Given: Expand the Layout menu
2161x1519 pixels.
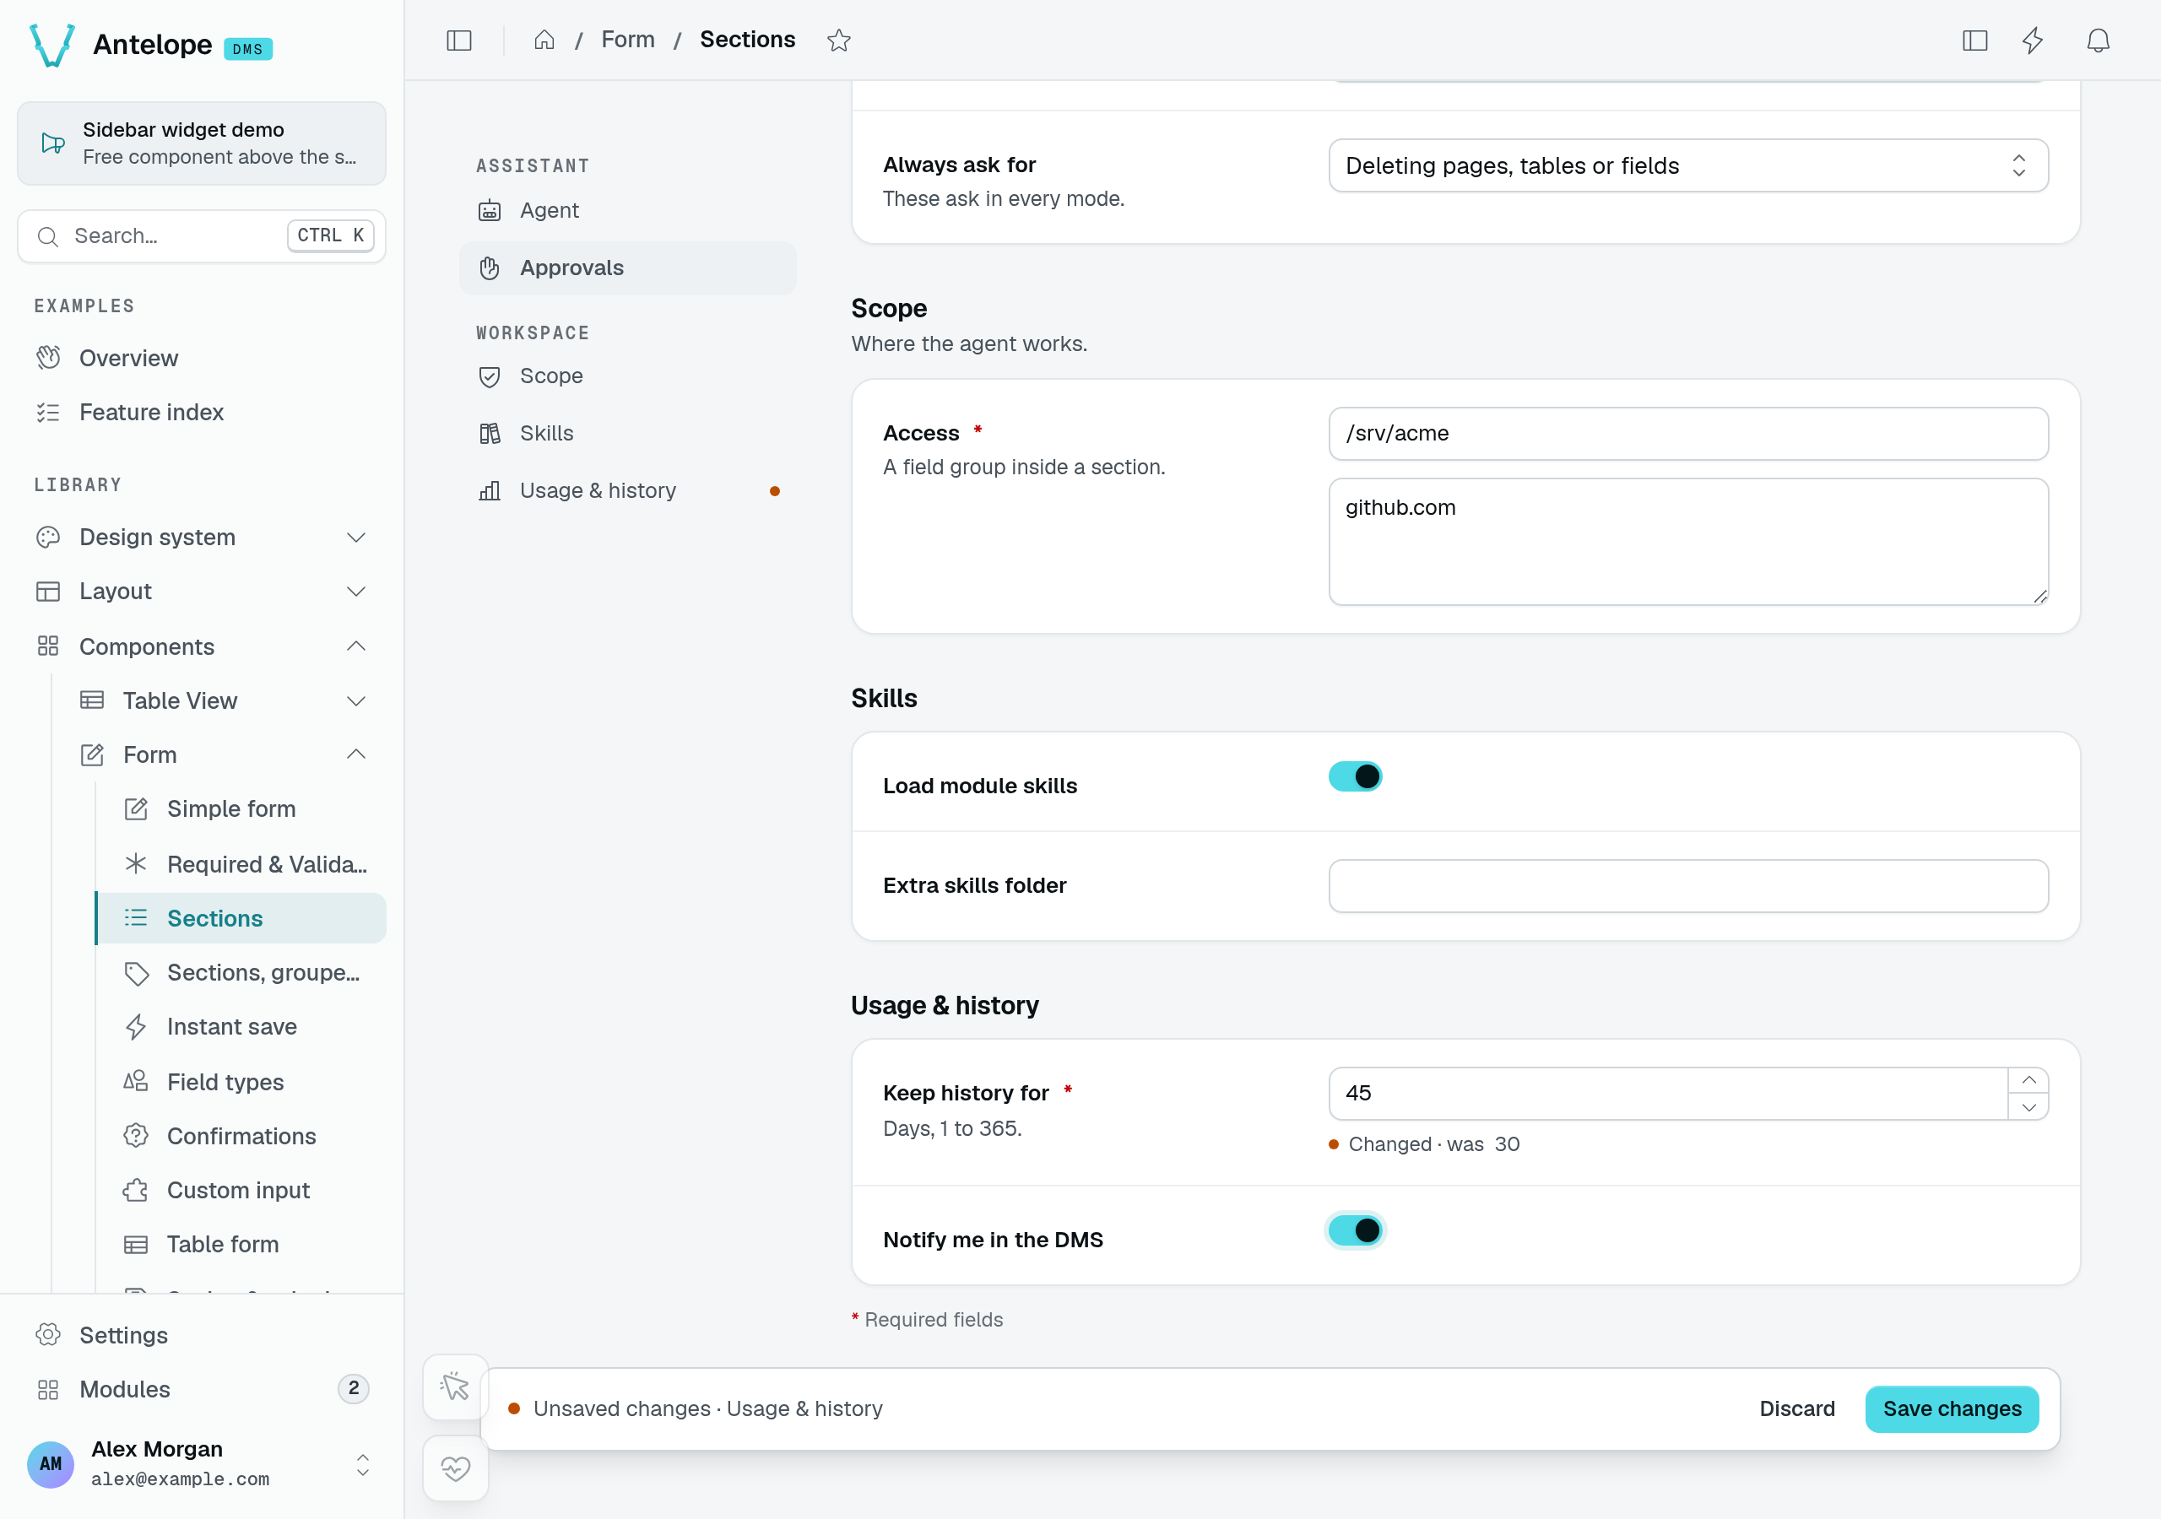Looking at the screenshot, I should pyautogui.click(x=202, y=591).
